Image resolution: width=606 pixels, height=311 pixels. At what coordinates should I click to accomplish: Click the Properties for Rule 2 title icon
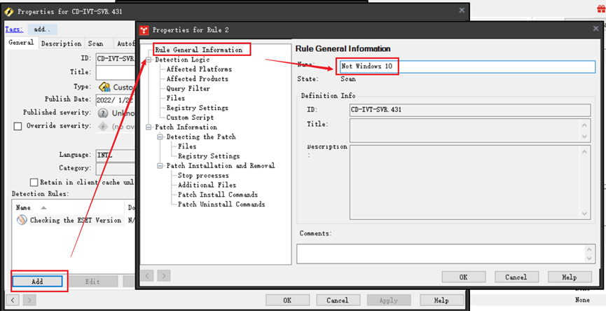click(x=144, y=30)
